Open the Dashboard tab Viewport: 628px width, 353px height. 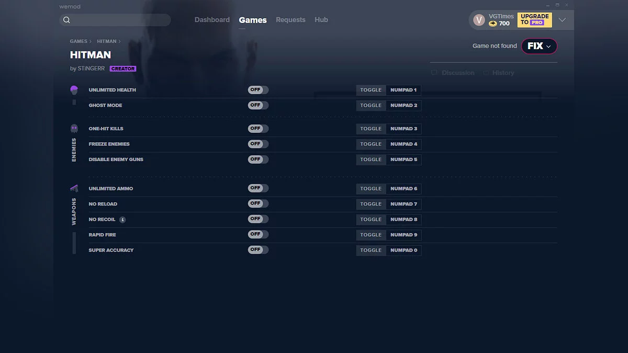pyautogui.click(x=212, y=20)
